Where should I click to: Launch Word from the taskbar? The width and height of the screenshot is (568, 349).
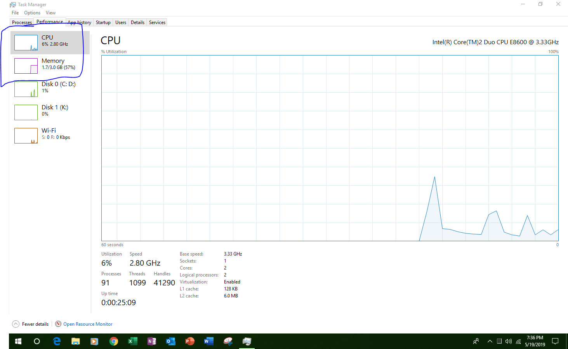click(x=208, y=341)
